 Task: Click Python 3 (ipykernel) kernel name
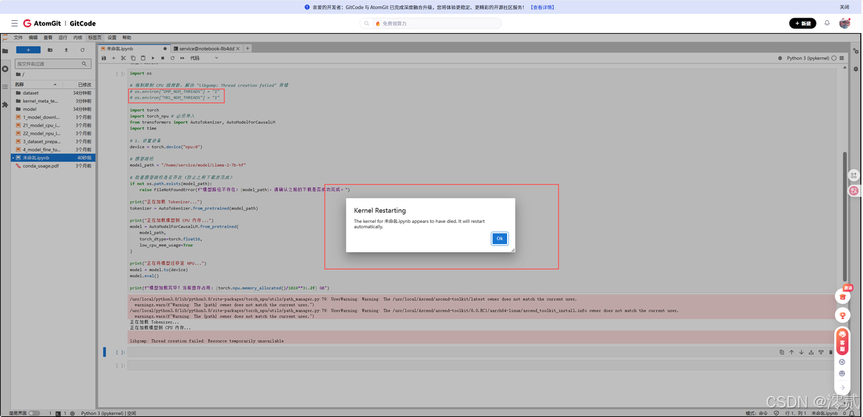coord(808,58)
